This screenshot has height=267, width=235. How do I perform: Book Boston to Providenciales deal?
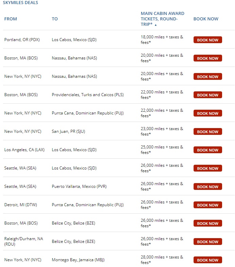(207, 95)
